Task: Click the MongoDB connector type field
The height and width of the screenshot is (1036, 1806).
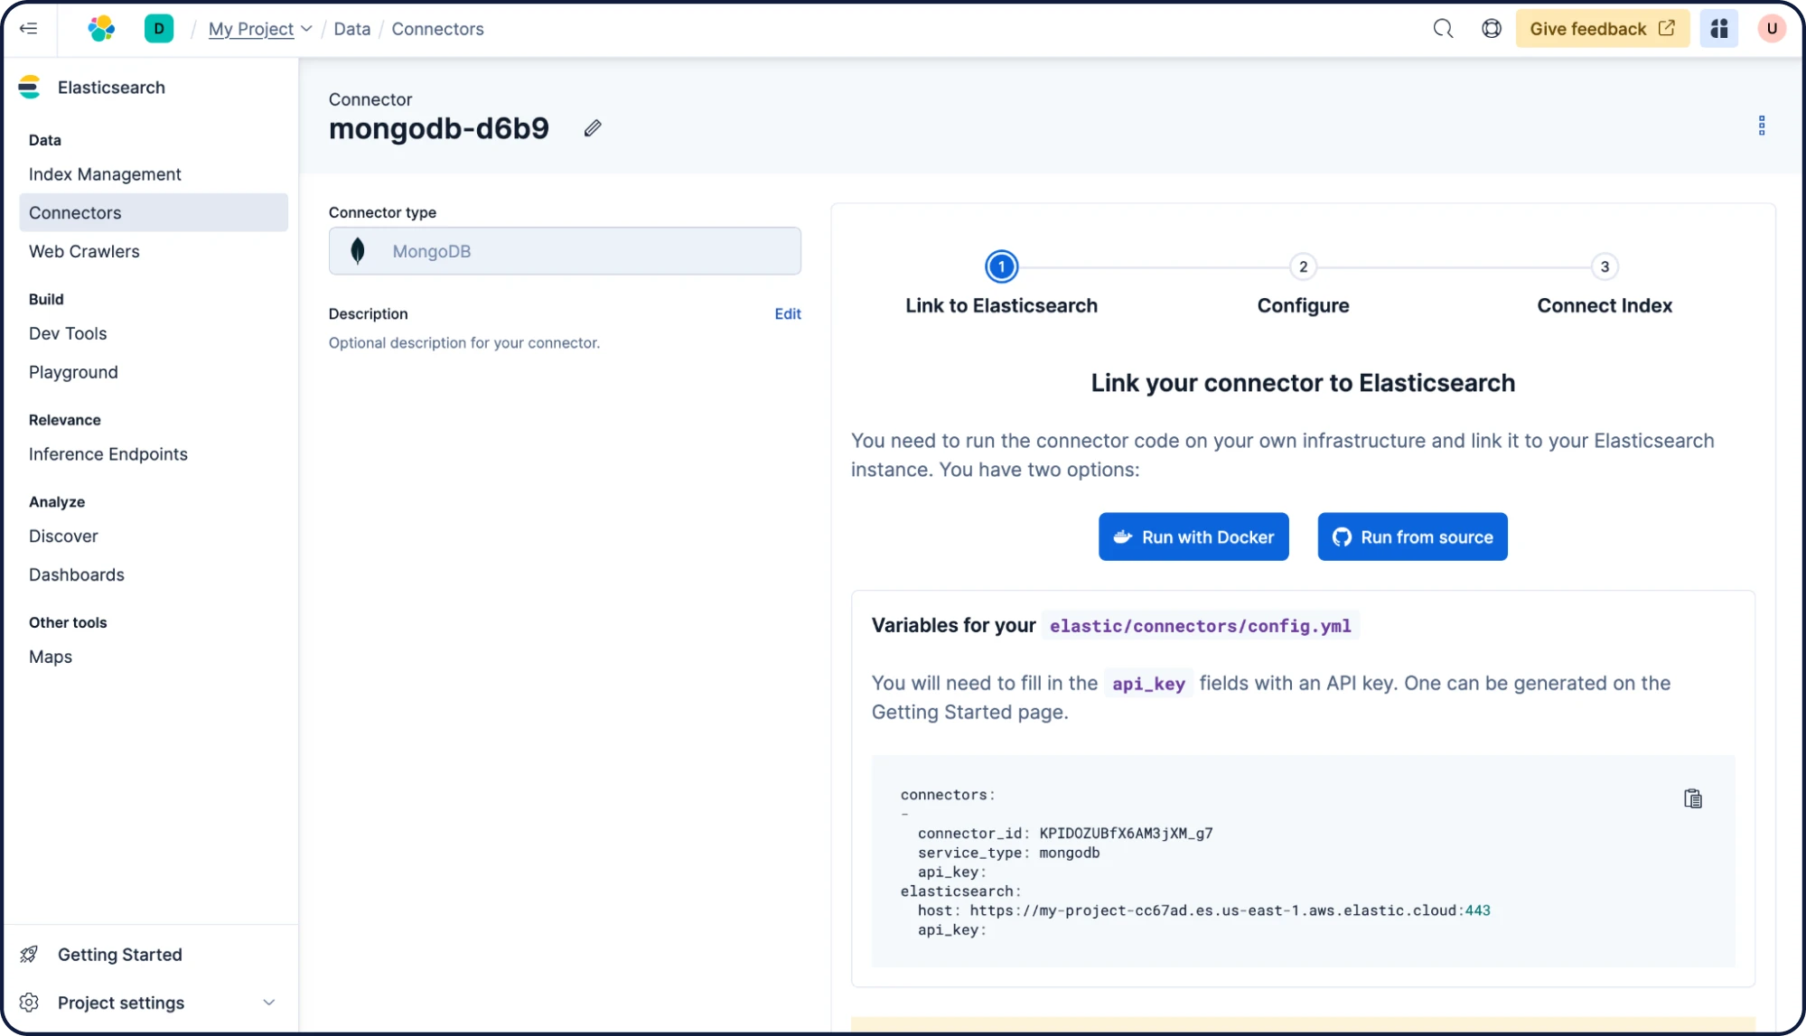Action: (565, 251)
